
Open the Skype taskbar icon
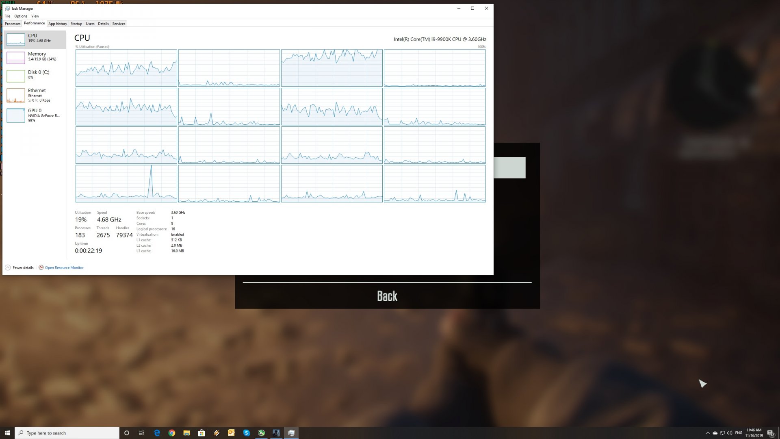(x=246, y=433)
